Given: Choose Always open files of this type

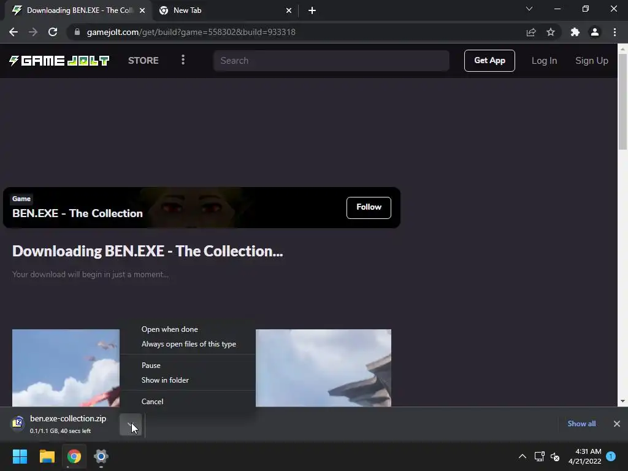Looking at the screenshot, I should (189, 344).
